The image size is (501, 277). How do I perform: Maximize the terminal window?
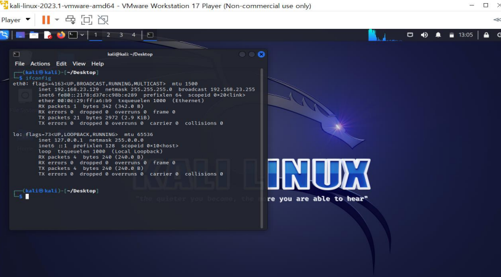click(x=252, y=54)
